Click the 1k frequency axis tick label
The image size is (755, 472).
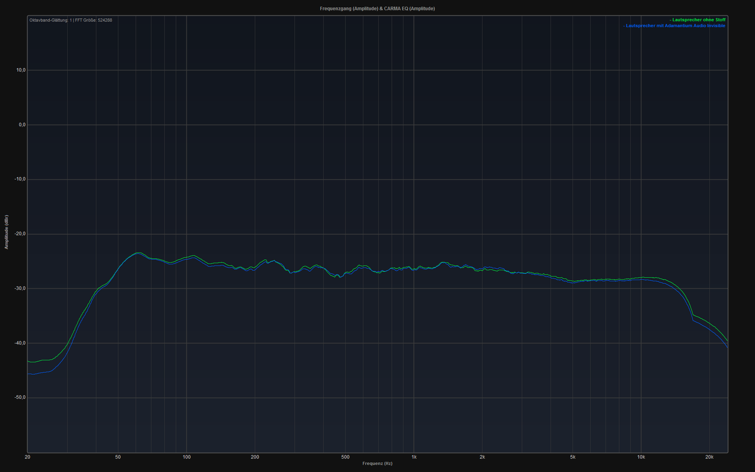point(414,457)
